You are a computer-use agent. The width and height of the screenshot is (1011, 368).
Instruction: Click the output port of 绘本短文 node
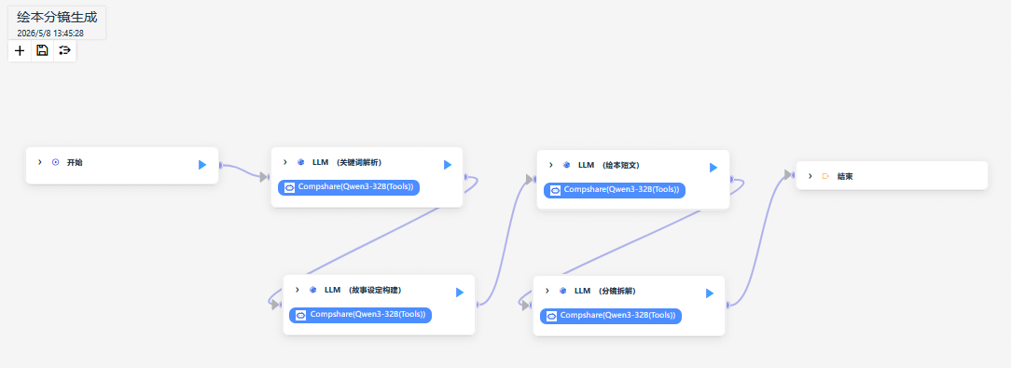coord(731,179)
